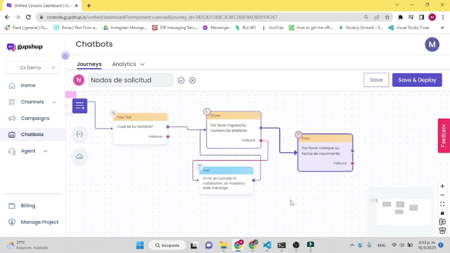Open Visual Studio Code from taskbar
This screenshot has height=253, width=450.
(267, 245)
